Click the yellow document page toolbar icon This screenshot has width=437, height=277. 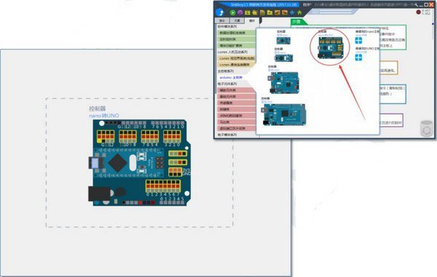click(262, 12)
